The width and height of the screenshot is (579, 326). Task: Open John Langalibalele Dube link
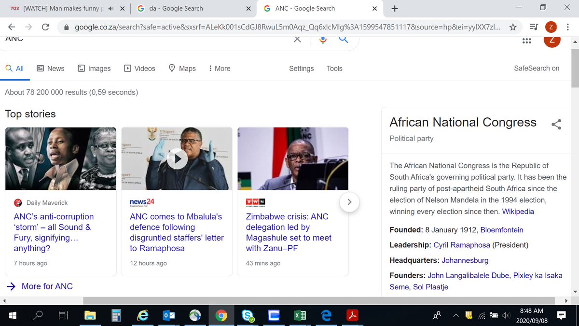(x=468, y=275)
